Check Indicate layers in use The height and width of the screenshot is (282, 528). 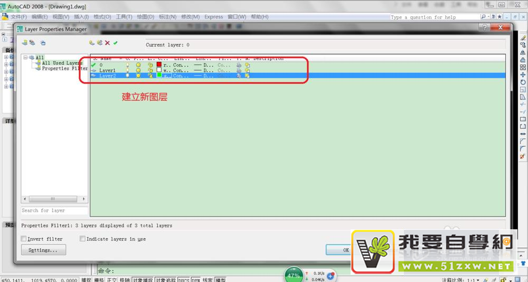(x=82, y=239)
